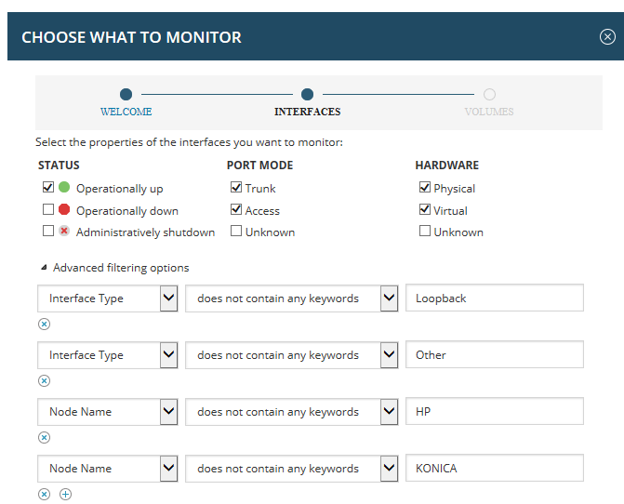
Task: Open the KONICA row Node Name dropdown
Action: click(x=108, y=469)
